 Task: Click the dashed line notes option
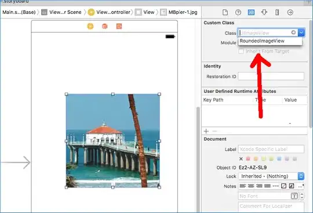click(x=276, y=186)
